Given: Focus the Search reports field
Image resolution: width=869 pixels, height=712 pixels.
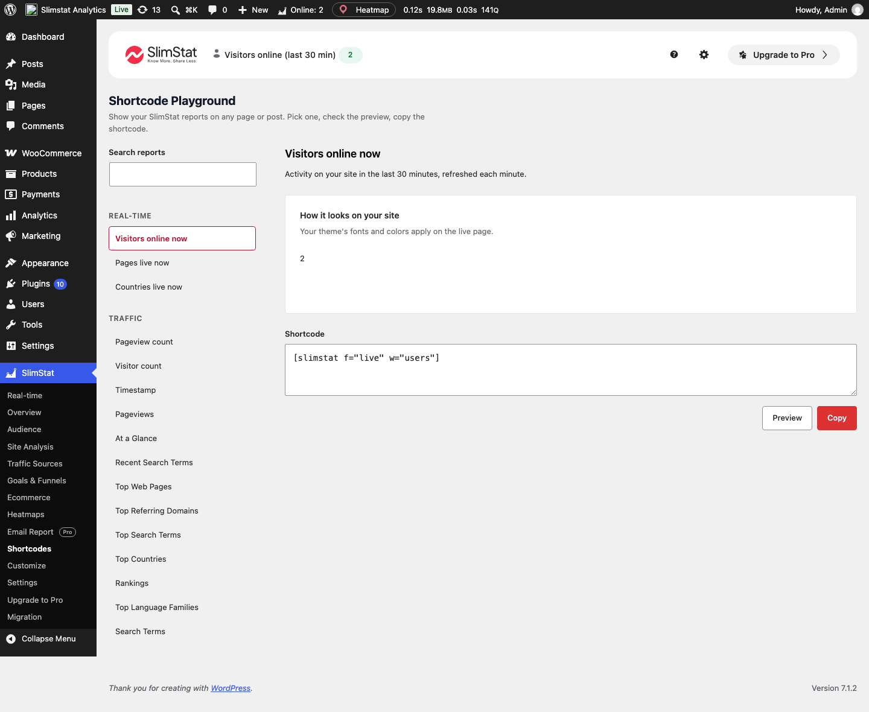Looking at the screenshot, I should pos(183,174).
